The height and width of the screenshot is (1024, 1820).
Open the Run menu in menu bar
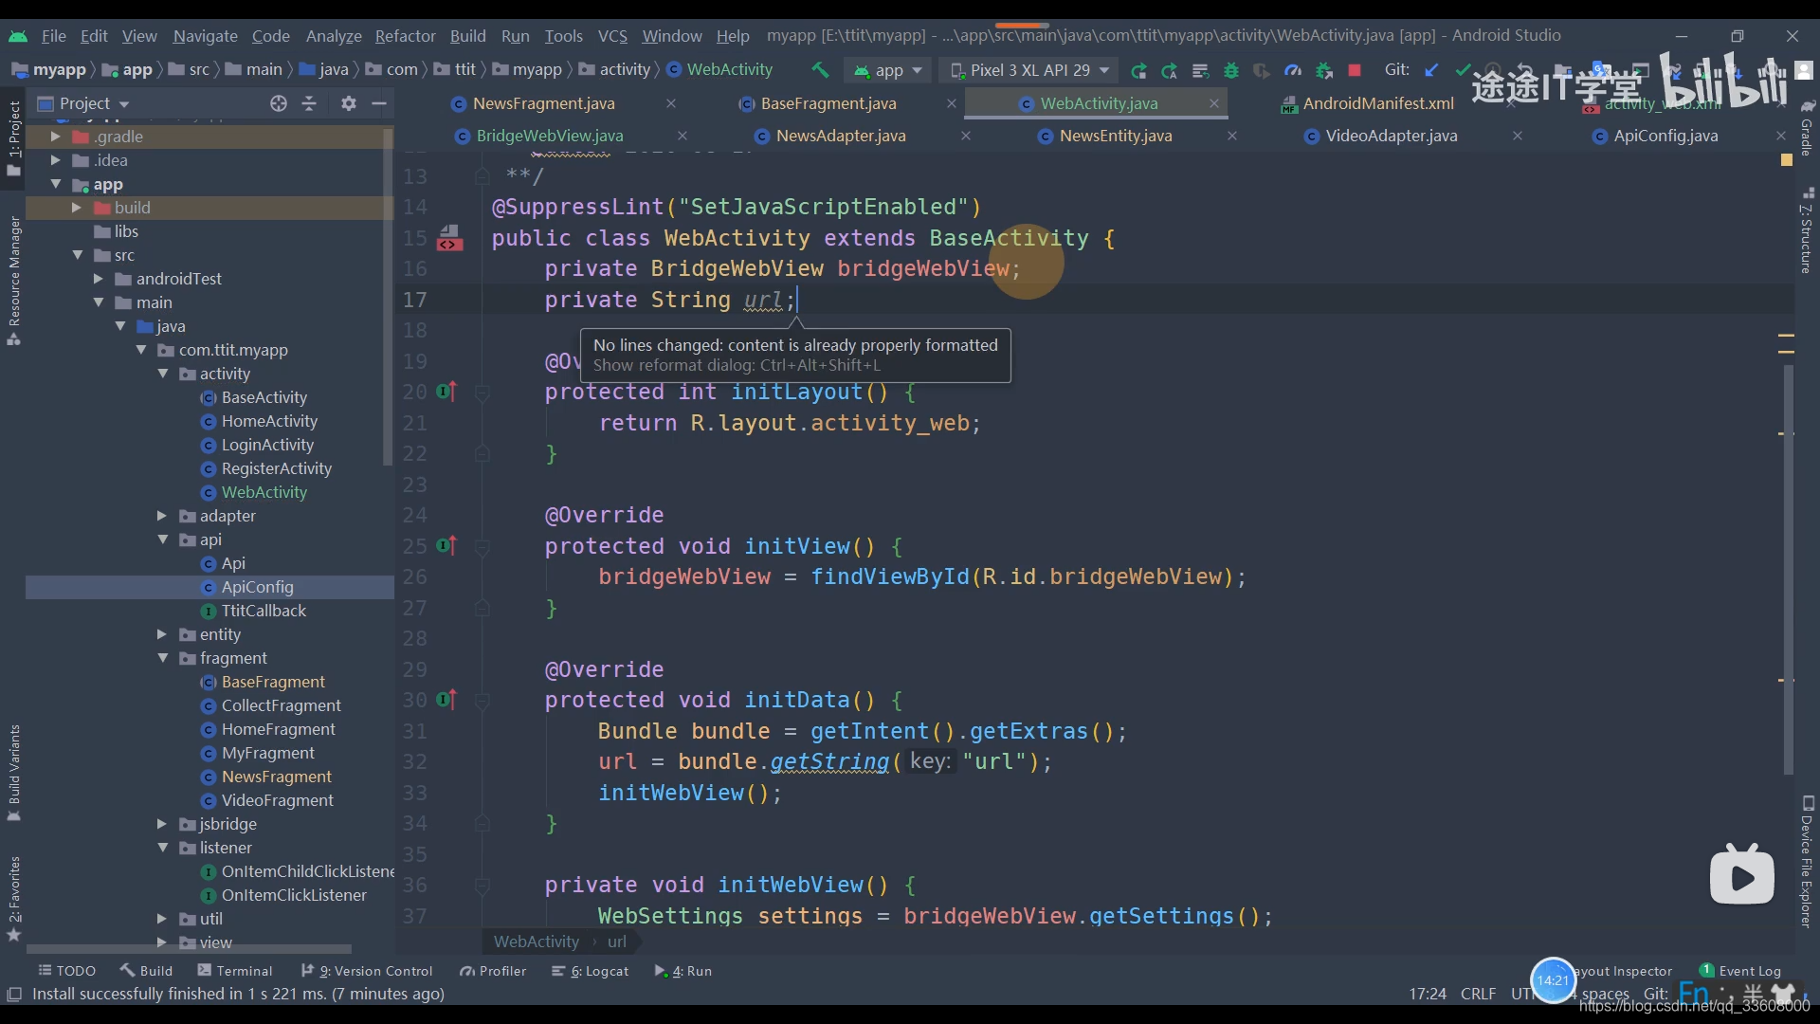click(515, 34)
